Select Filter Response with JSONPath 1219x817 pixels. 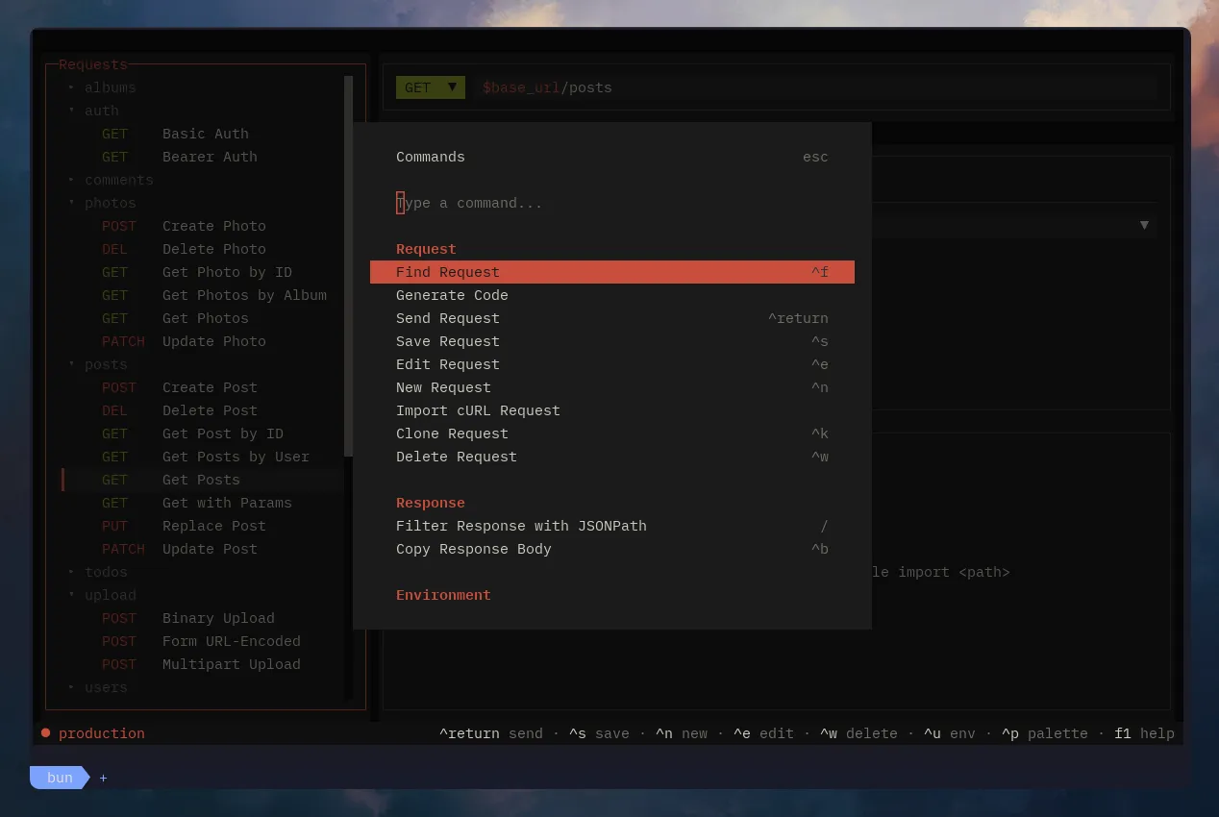click(612, 526)
